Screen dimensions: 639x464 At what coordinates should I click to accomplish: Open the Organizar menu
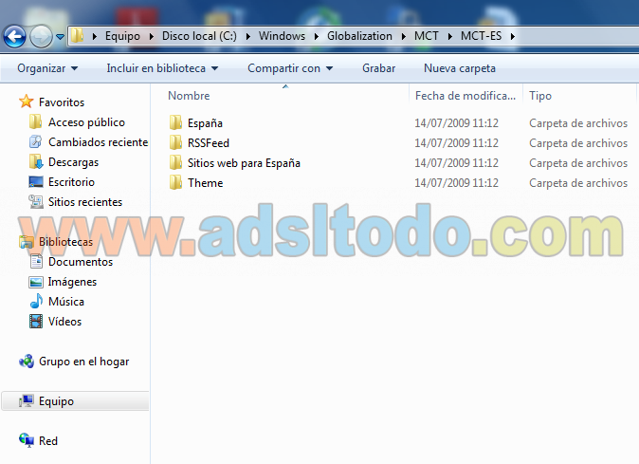click(x=47, y=68)
